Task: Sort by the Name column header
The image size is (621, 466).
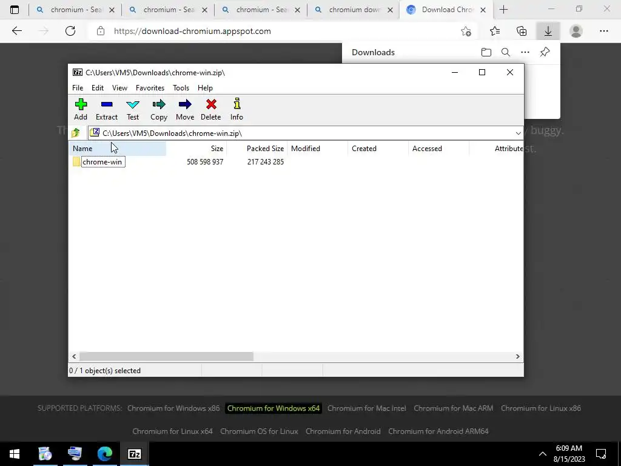Action: [x=118, y=149]
